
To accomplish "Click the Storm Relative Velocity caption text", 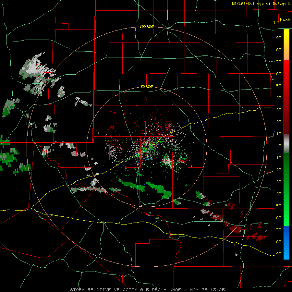I will coord(148,290).
